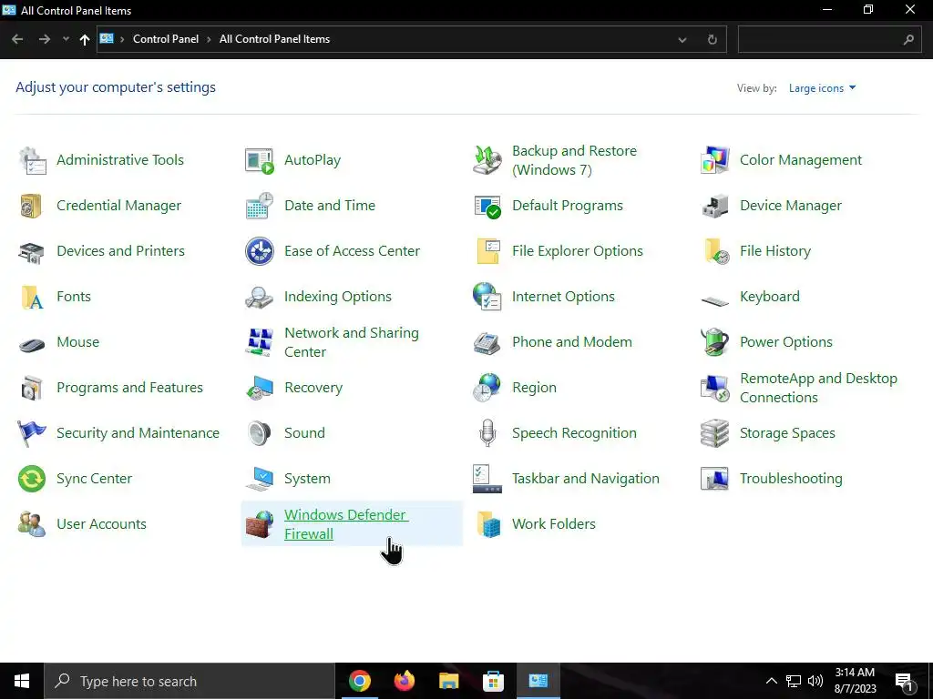Open the Power Options battery icon
933x699 pixels.
714,342
